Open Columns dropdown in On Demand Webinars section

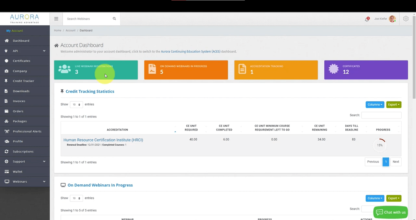pyautogui.click(x=375, y=198)
